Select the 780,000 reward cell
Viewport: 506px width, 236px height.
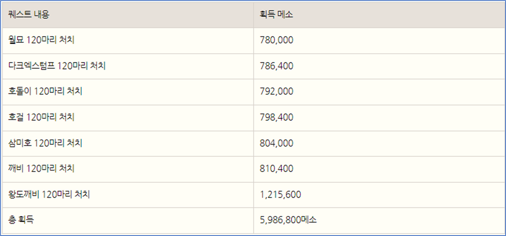coord(378,40)
